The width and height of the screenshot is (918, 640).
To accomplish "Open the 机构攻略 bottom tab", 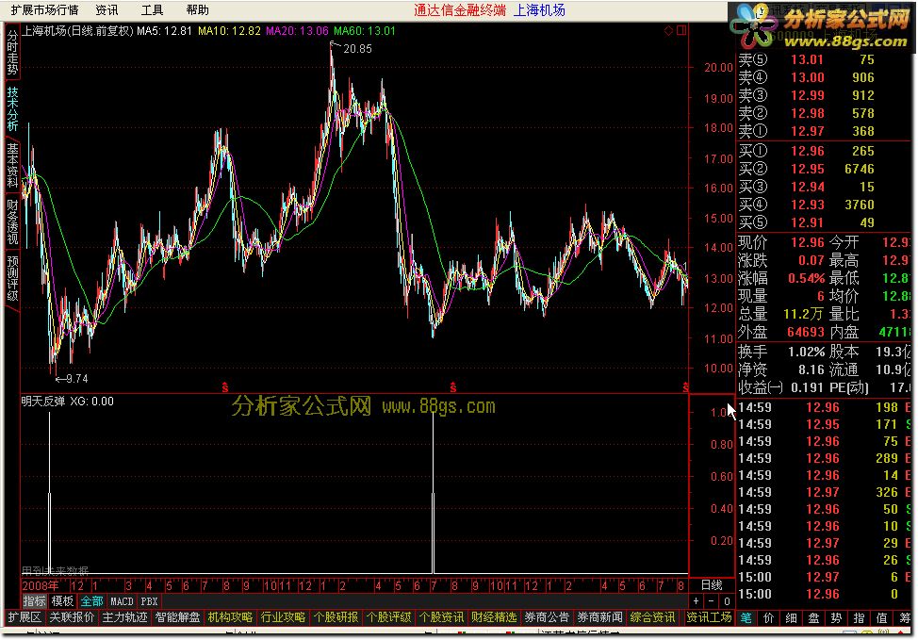I will 230,617.
